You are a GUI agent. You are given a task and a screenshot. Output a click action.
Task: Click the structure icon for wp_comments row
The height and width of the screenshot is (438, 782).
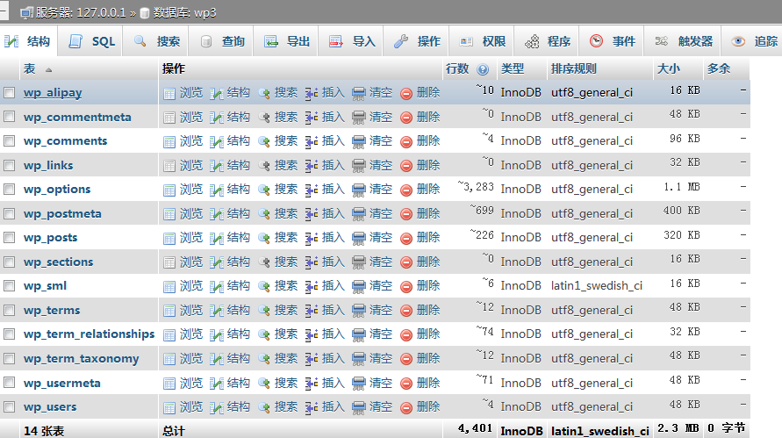(217, 140)
